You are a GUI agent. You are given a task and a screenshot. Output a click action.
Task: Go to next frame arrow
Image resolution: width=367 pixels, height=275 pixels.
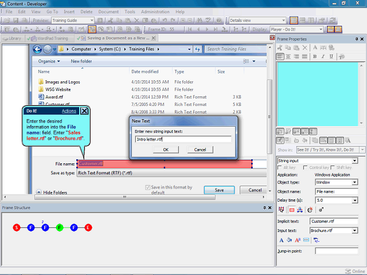(x=207, y=29)
